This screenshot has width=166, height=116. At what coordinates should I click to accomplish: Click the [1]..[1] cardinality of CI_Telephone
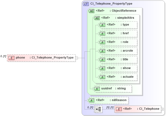pos(110,108)
